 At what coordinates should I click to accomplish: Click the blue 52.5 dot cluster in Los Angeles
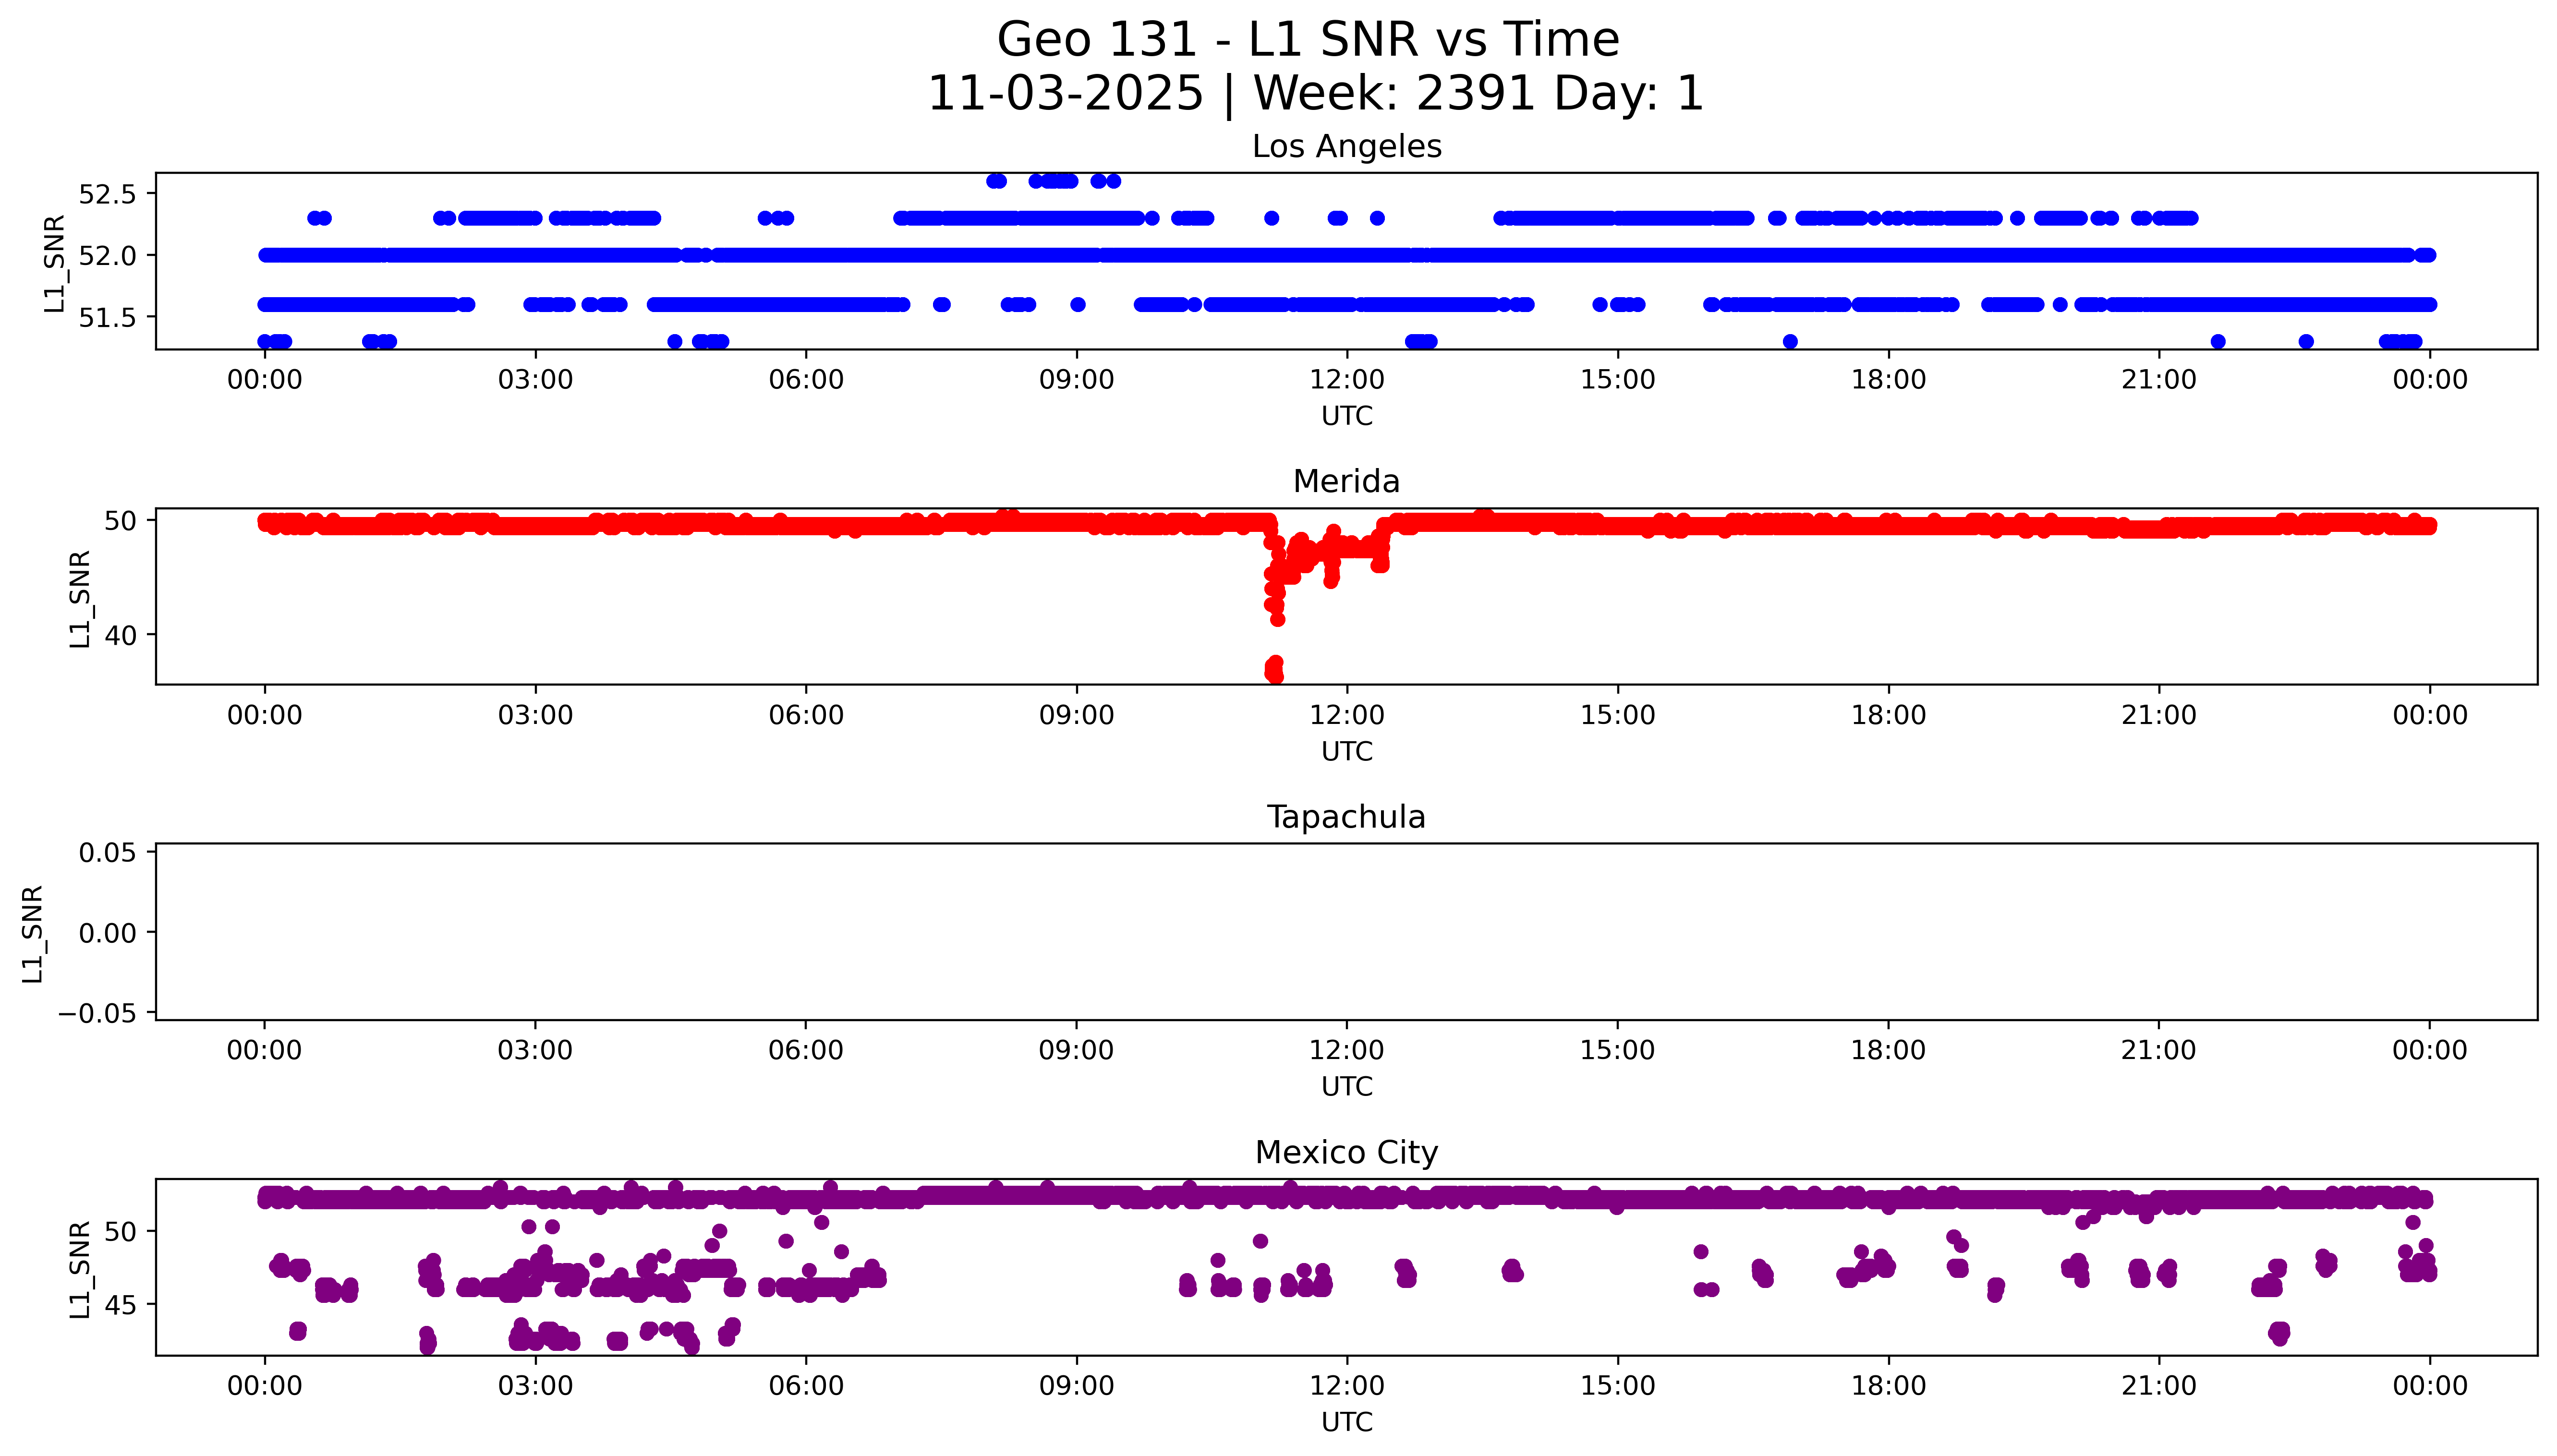1054,181
